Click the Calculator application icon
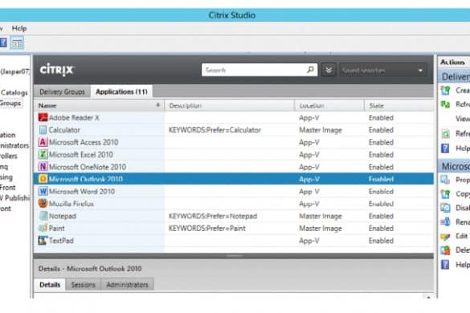The height and width of the screenshot is (313, 470). pos(43,130)
